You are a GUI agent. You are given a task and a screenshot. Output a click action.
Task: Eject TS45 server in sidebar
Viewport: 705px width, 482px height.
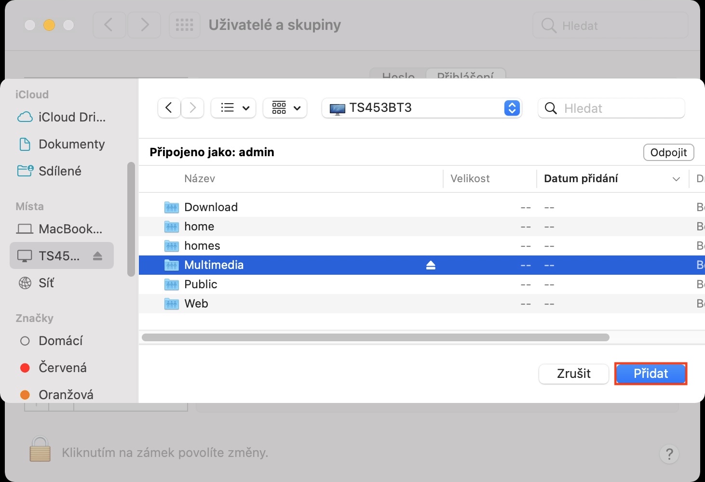click(98, 256)
